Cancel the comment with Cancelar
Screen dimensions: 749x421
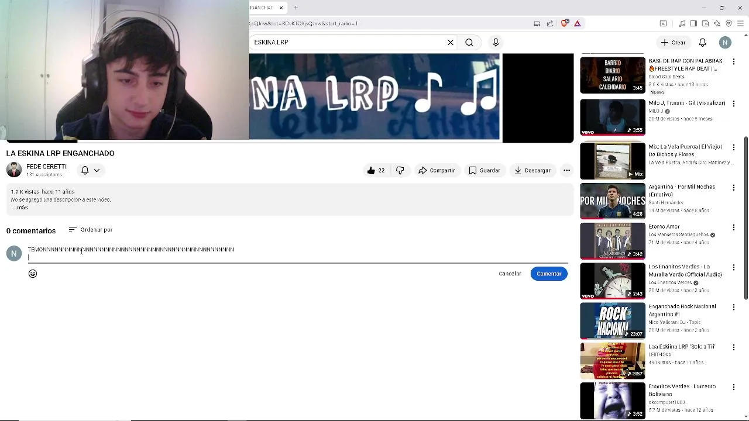click(x=510, y=274)
